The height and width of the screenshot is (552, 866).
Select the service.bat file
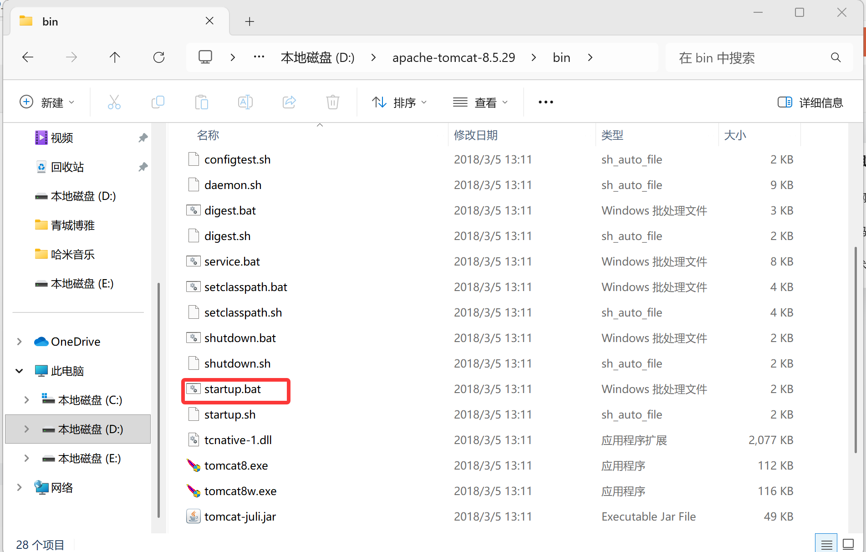[232, 261]
